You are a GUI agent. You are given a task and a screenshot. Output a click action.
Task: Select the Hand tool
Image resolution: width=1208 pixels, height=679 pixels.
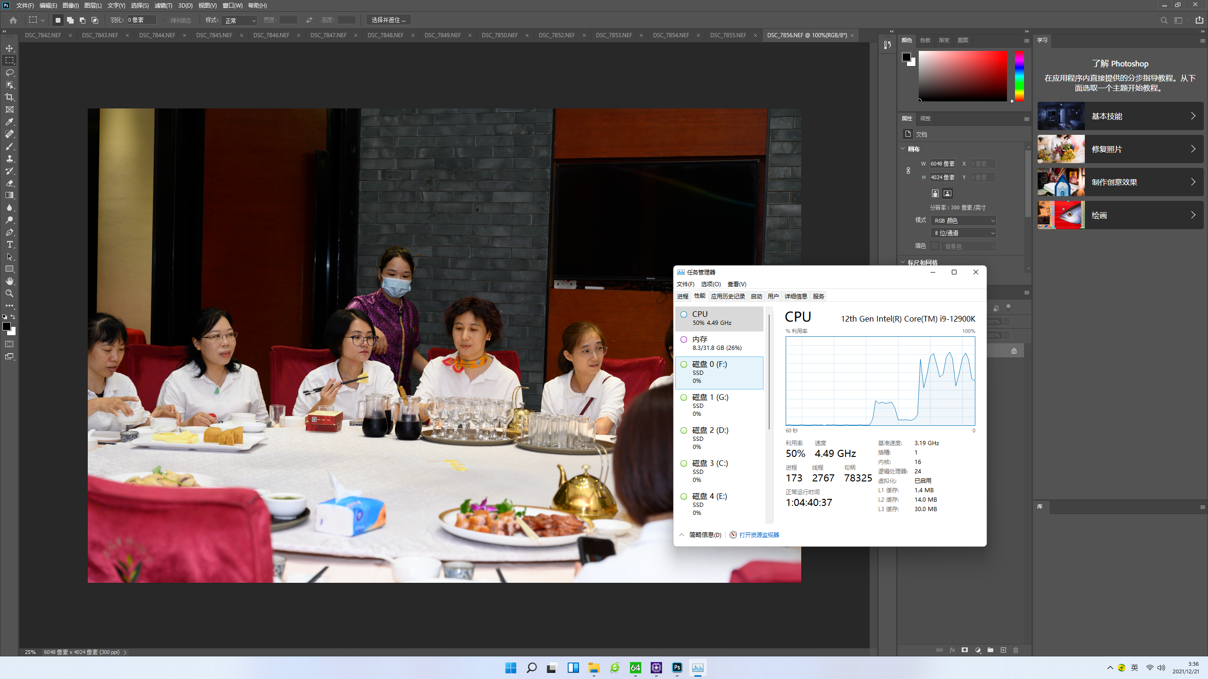point(9,281)
